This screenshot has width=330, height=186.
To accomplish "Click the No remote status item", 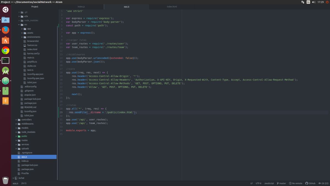I will click(296, 183).
